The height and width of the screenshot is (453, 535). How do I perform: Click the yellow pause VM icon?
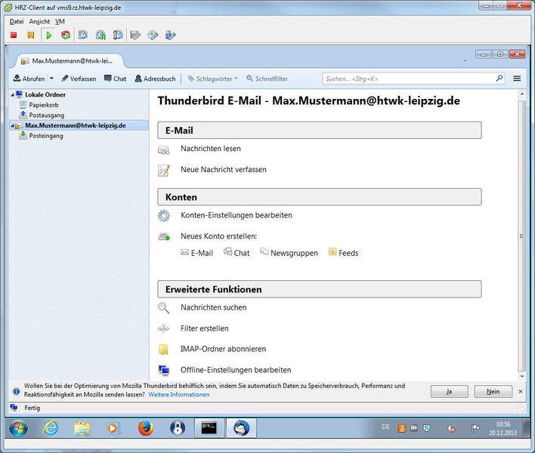[x=31, y=35]
